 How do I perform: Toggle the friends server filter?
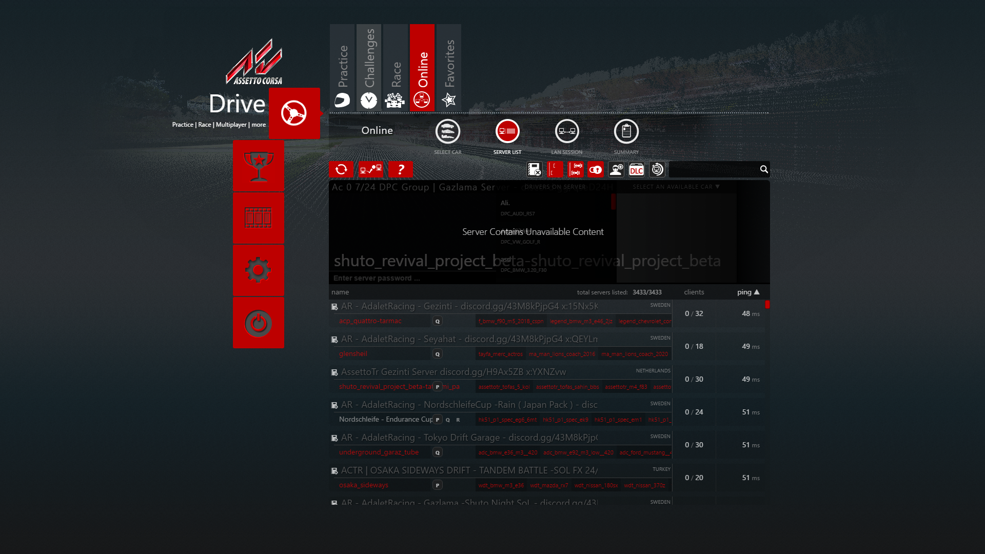616,169
